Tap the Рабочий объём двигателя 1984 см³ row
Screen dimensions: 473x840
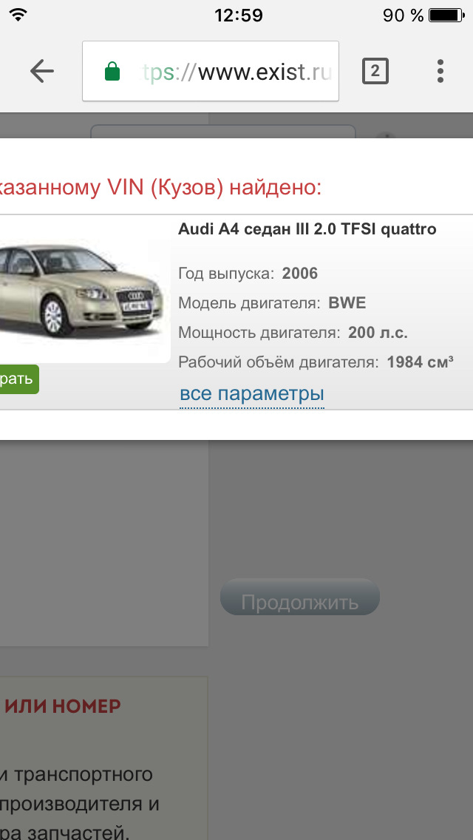(316, 362)
